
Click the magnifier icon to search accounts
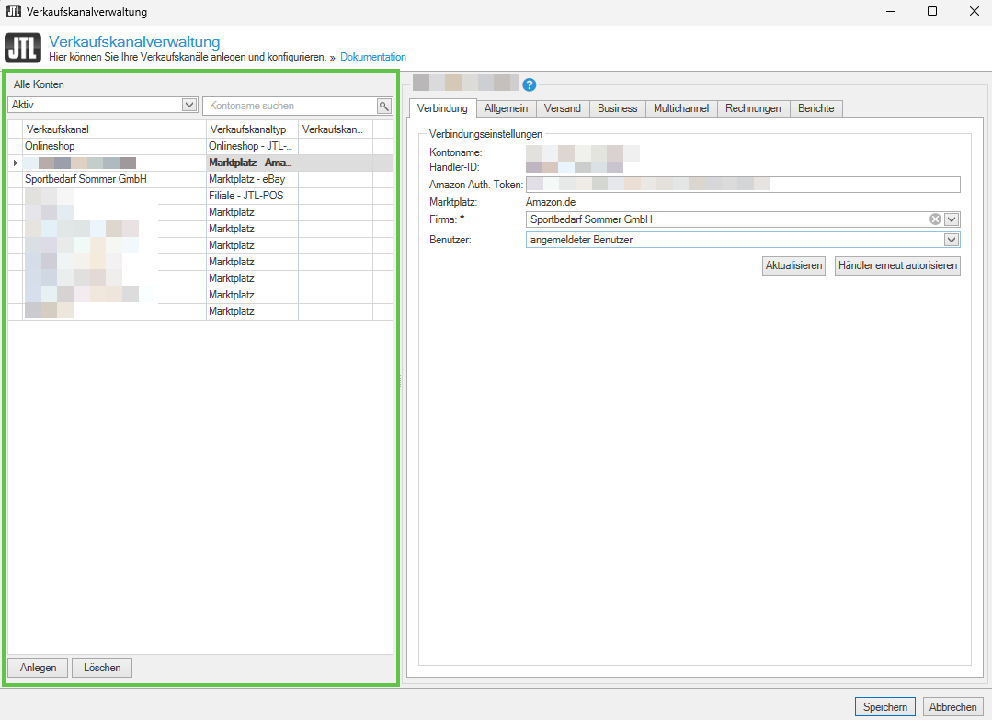pyautogui.click(x=384, y=106)
